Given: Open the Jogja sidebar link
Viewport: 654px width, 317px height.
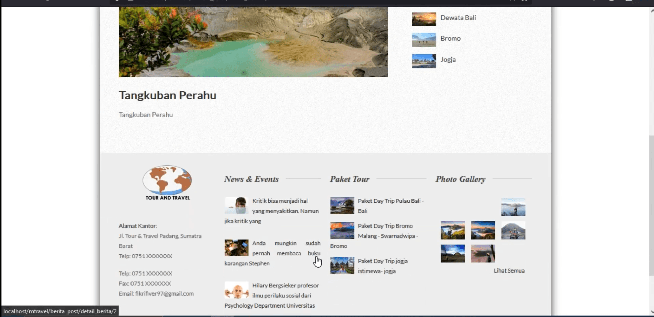Looking at the screenshot, I should pyautogui.click(x=448, y=60).
